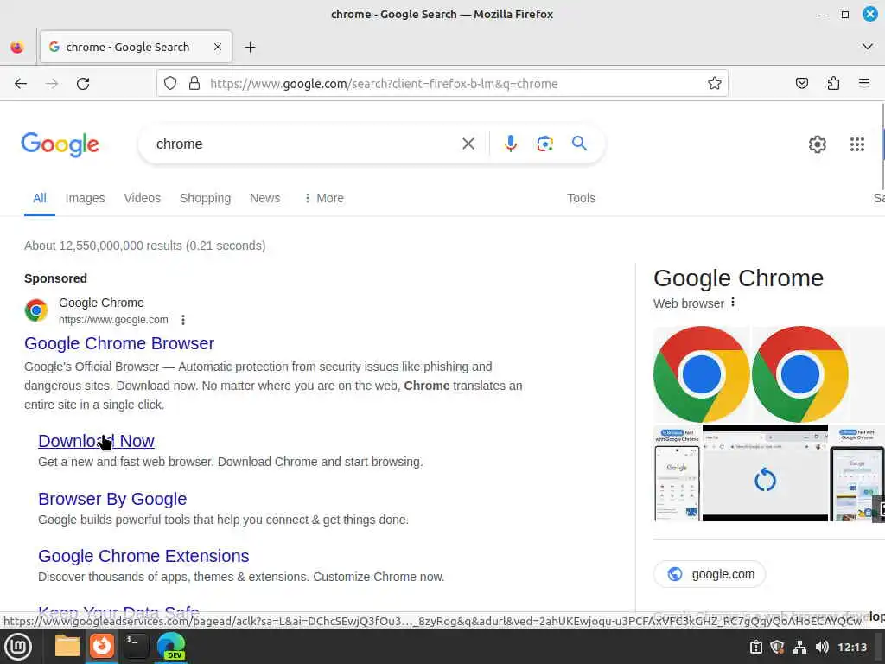The width and height of the screenshot is (885, 664).
Task: Go back to the previous page
Action: click(x=21, y=84)
